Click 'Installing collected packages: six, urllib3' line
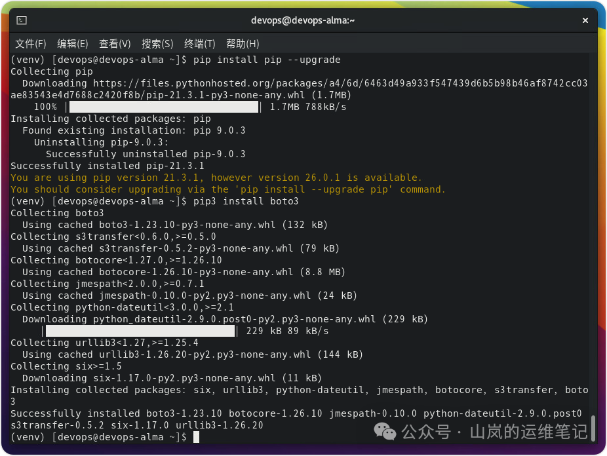 pos(300,396)
